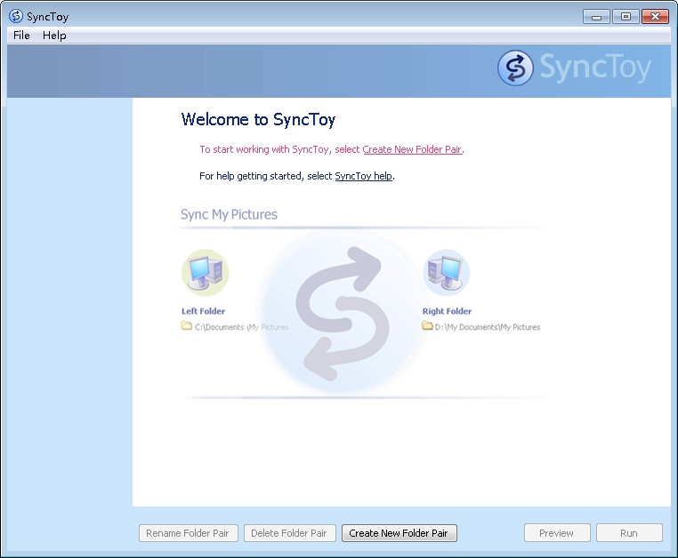Viewport: 678px width, 558px height.
Task: Click the Create New Folder Pair button
Action: pos(400,533)
